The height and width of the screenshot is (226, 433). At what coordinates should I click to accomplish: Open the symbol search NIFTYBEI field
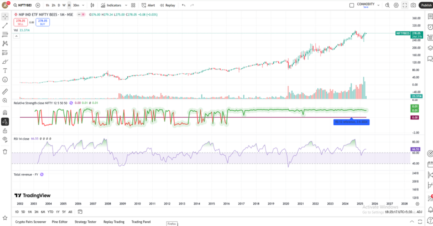(x=23, y=5)
